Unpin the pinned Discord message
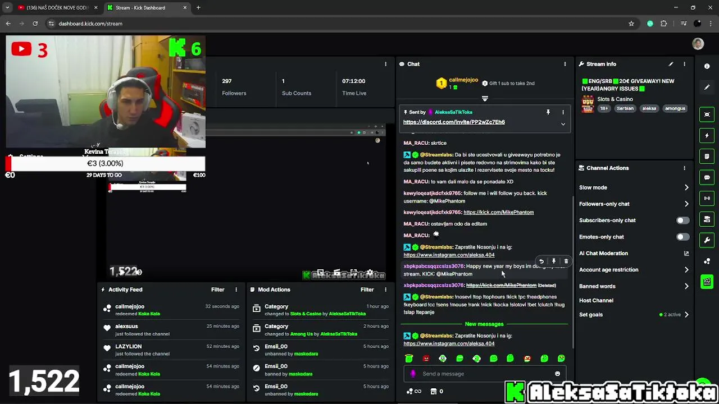The image size is (719, 404). [x=548, y=112]
